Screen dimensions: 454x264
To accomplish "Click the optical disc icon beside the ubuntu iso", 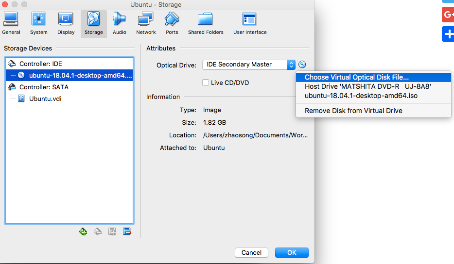I will (x=21, y=75).
